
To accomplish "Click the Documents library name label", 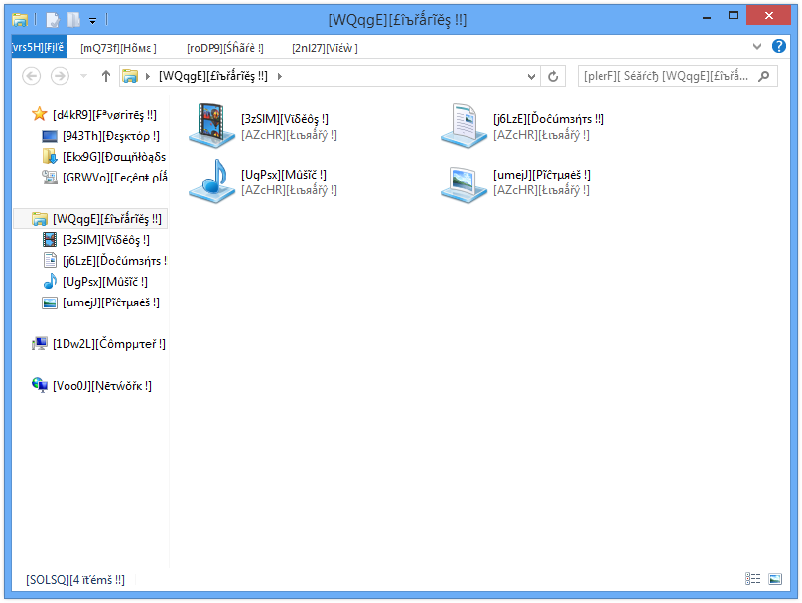I will [549, 119].
